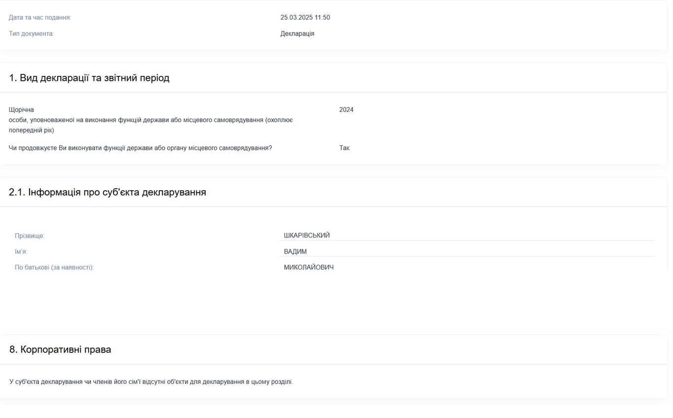673x418 pixels.
Task: Click the 'Тип документа' label
Action: tap(32, 34)
